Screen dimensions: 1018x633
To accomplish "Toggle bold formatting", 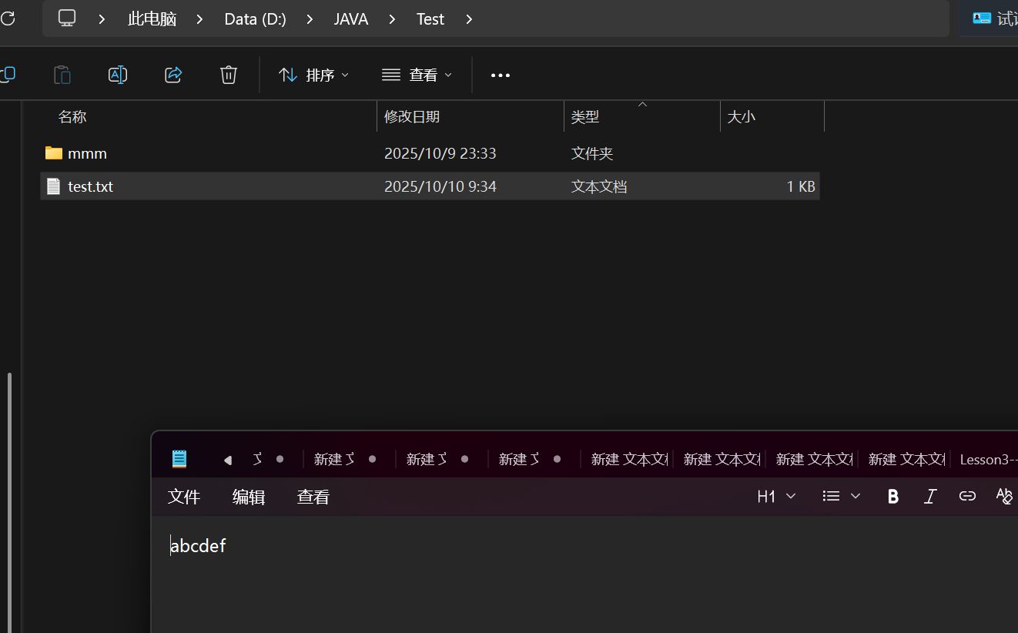I will (x=892, y=496).
